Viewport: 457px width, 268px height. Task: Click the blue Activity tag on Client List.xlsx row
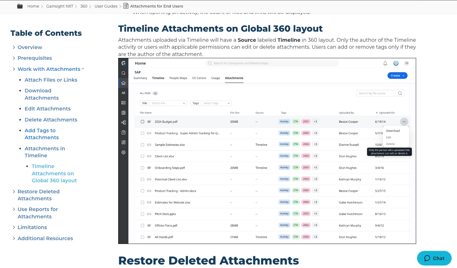284,156
